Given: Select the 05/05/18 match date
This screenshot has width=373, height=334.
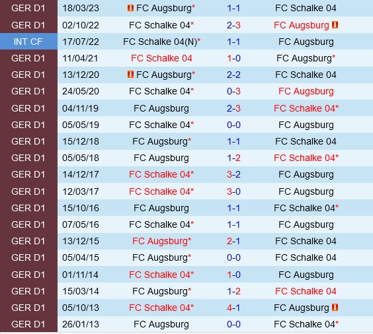Looking at the screenshot, I should (81, 158).
